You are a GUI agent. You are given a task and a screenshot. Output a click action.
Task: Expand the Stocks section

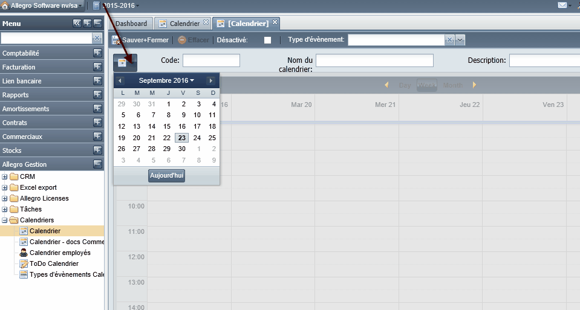coord(97,150)
